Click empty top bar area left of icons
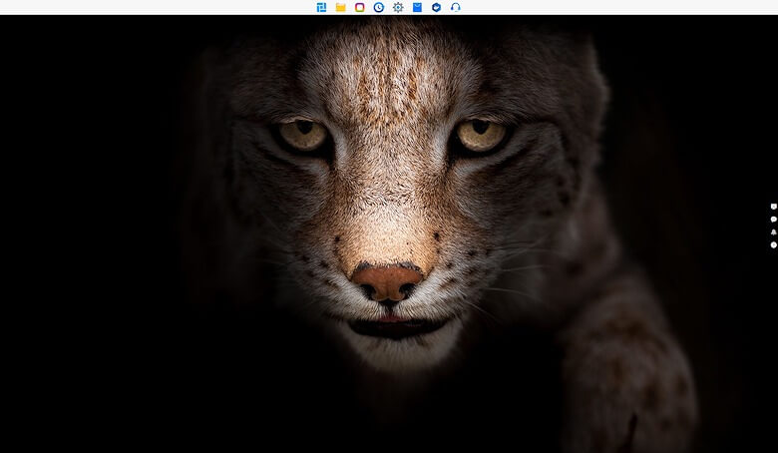This screenshot has width=778, height=453. [150, 7]
